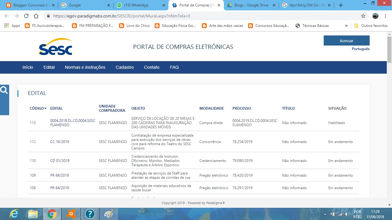
Task: Click the Chrome taskbar icon
Action: 52,214
